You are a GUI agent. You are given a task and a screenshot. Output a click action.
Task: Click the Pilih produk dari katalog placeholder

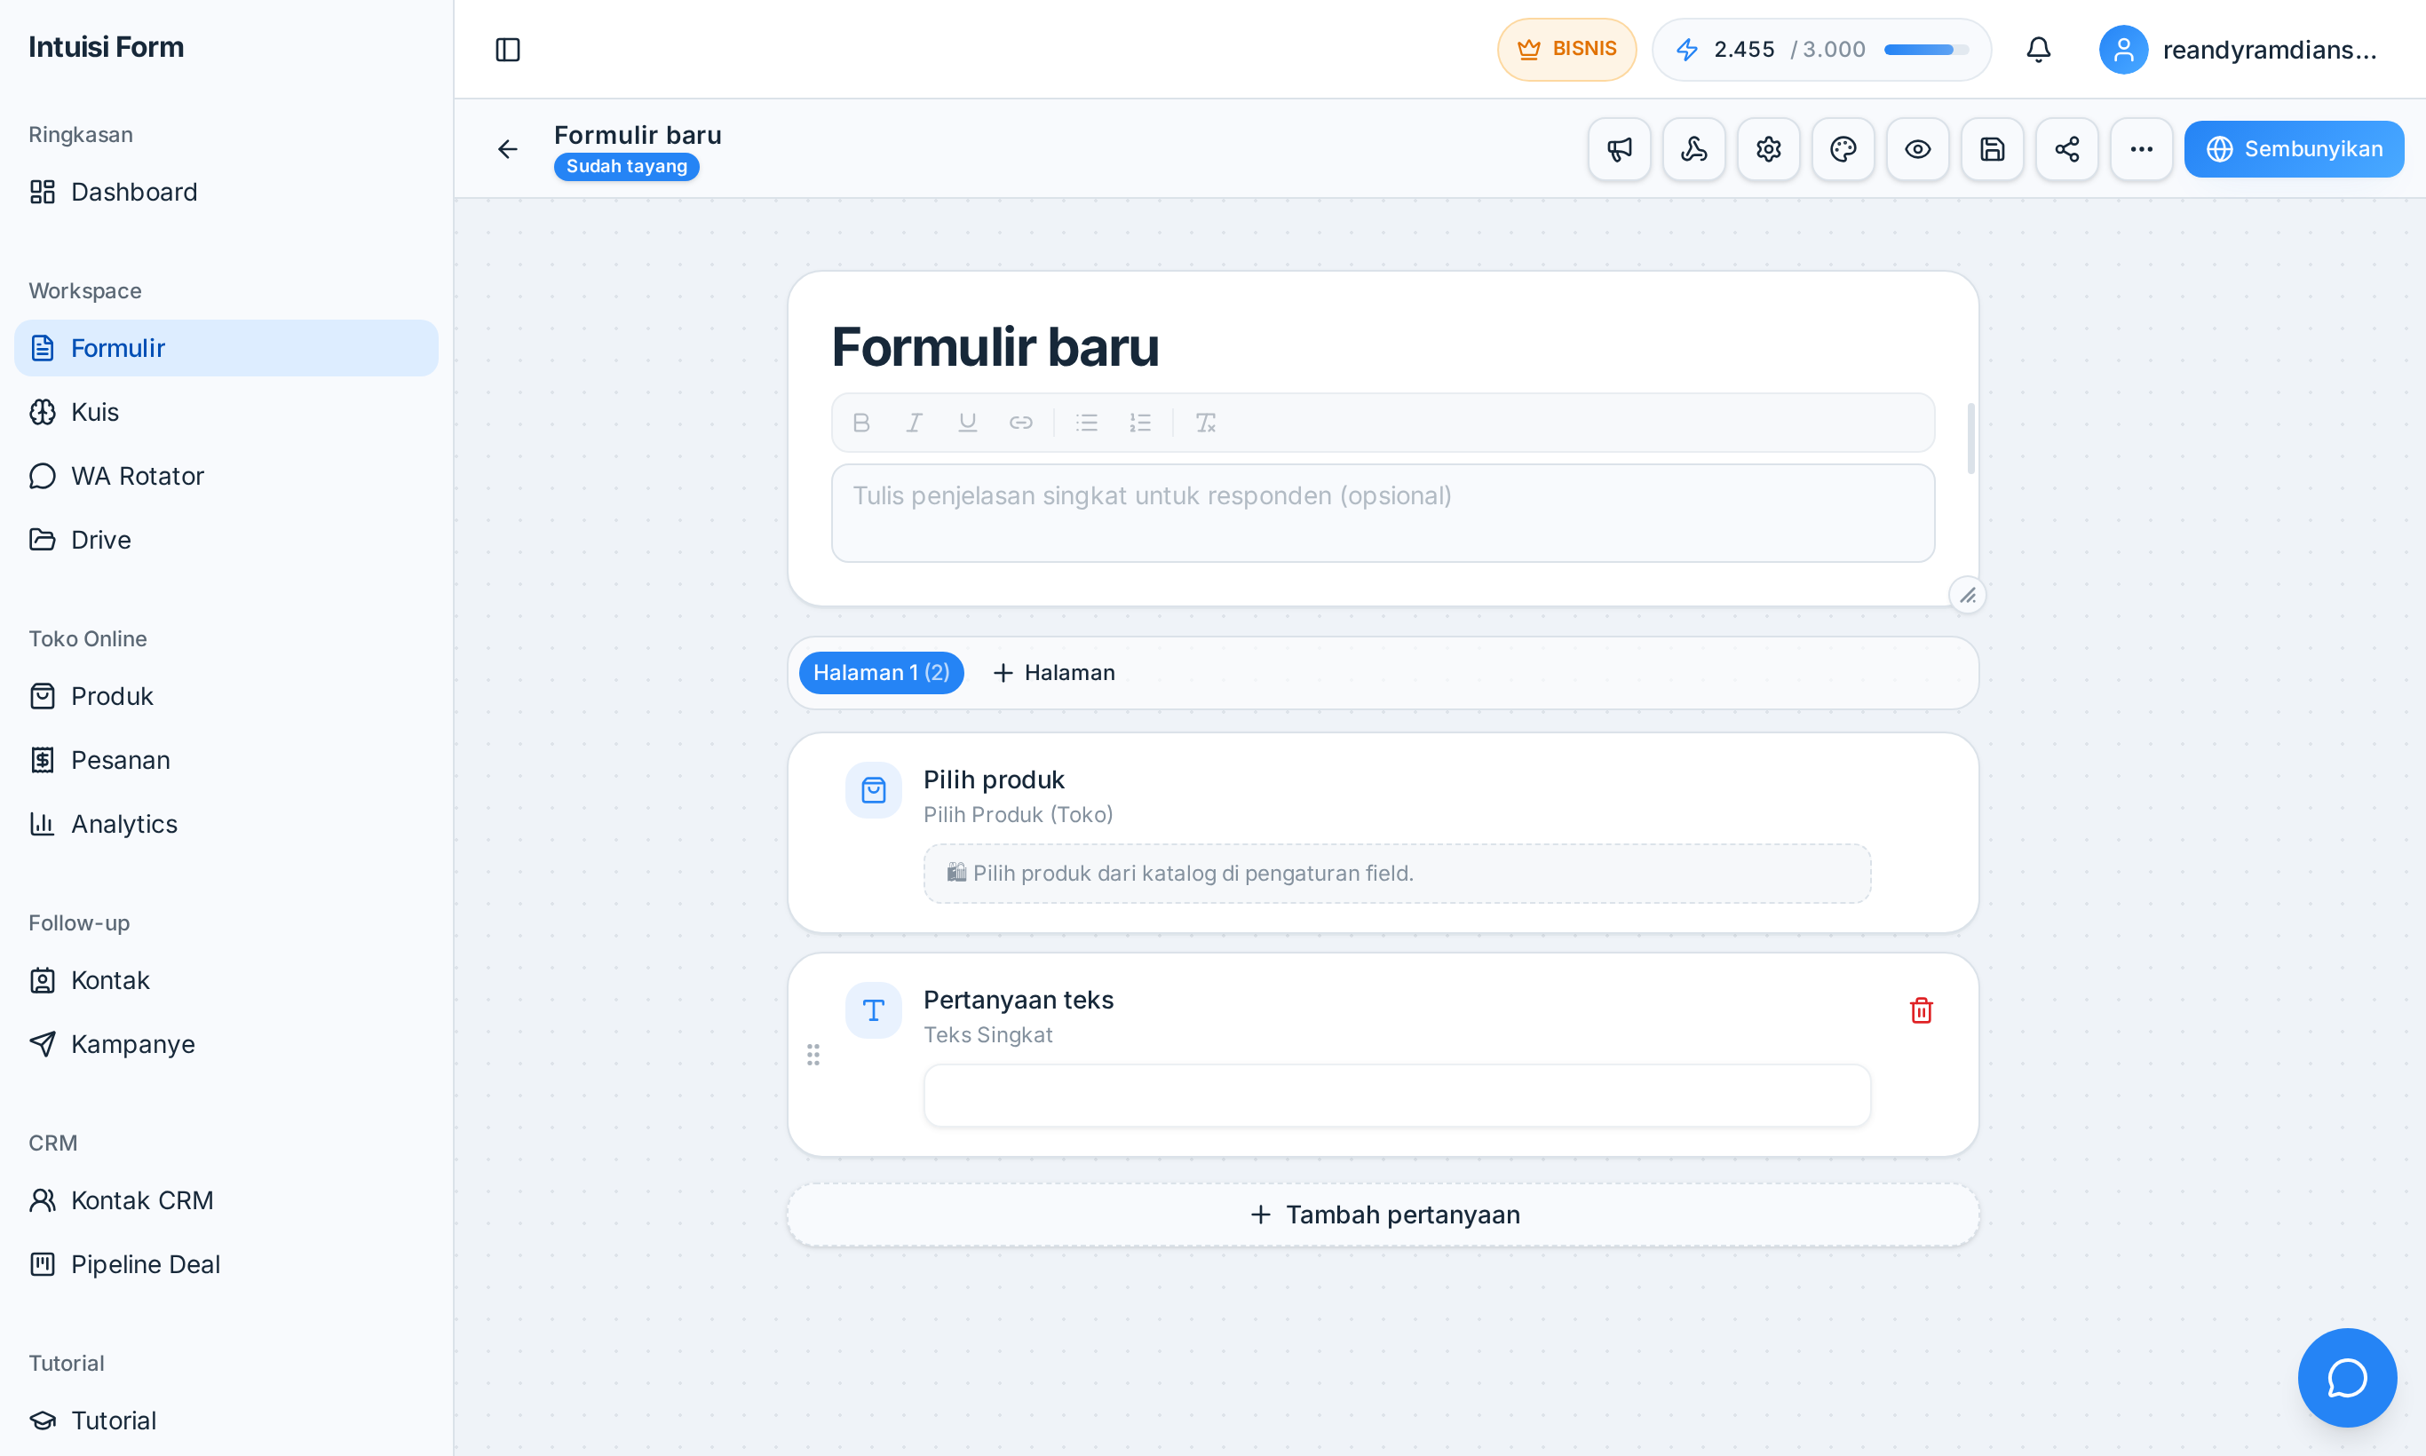pos(1397,874)
